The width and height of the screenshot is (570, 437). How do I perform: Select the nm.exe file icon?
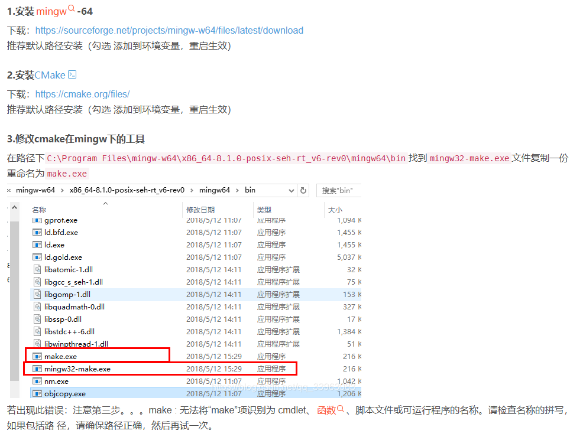coord(37,381)
